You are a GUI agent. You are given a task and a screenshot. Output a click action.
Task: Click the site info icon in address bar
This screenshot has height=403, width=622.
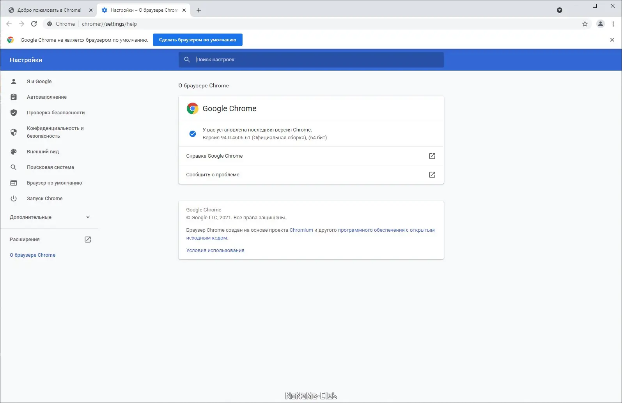[50, 24]
